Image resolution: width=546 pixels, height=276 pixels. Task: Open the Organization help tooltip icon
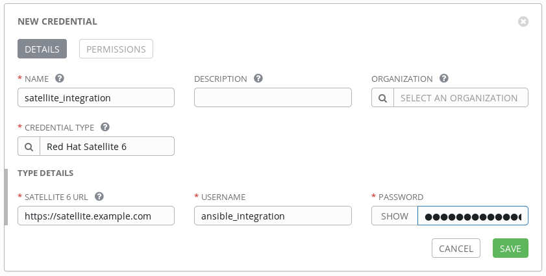(x=444, y=79)
